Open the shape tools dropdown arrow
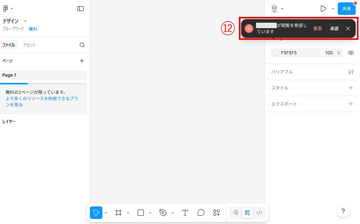The width and height of the screenshot is (360, 224). coord(150,213)
